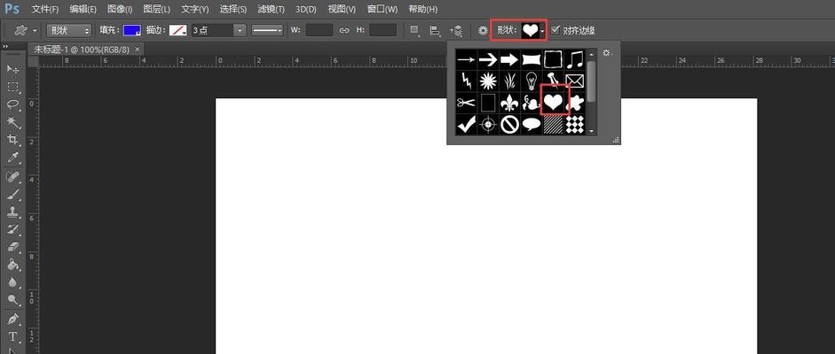This screenshot has width=835, height=354.
Task: Open path alignment options
Action: tap(435, 31)
